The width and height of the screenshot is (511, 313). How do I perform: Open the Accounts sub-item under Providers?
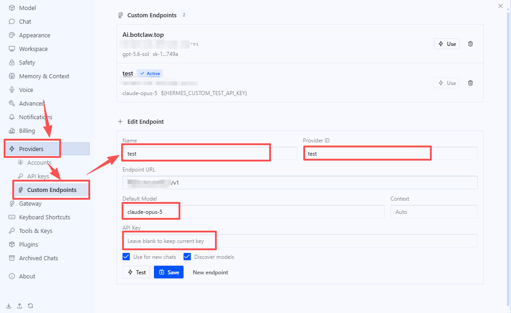39,162
